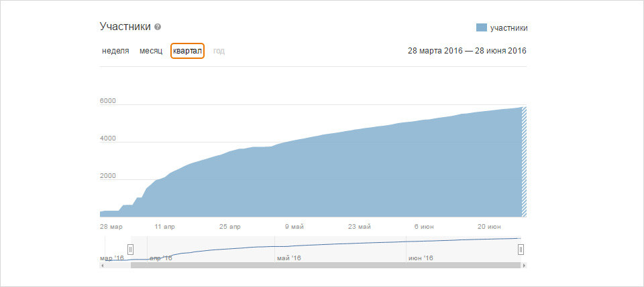Click the участники legend label
The image size is (644, 287).
(x=509, y=28)
